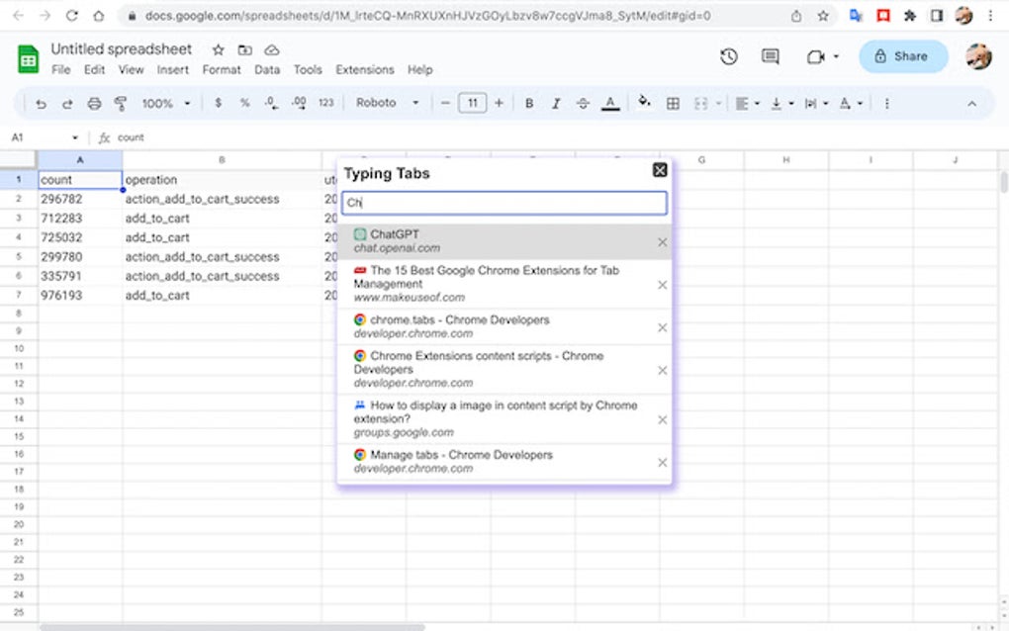The width and height of the screenshot is (1009, 631).
Task: Select the Print icon in the toolbar
Action: (94, 103)
